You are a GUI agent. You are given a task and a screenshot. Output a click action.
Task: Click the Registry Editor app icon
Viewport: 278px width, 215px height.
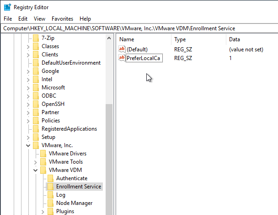coord(7,7)
